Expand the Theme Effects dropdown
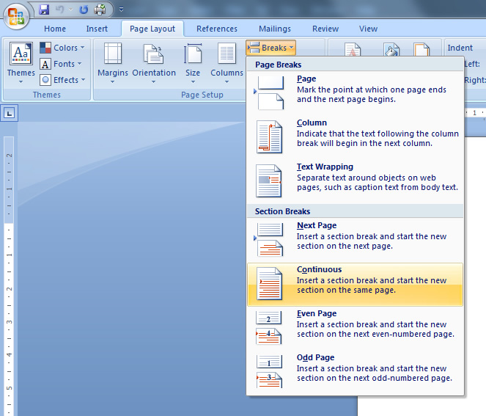Screen dimensions: 486x416 [x=62, y=80]
